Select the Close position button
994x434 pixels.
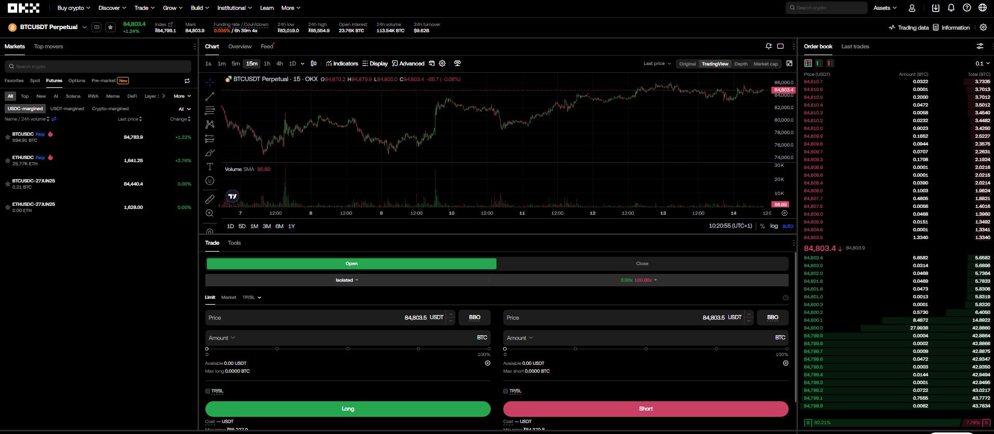click(x=642, y=264)
